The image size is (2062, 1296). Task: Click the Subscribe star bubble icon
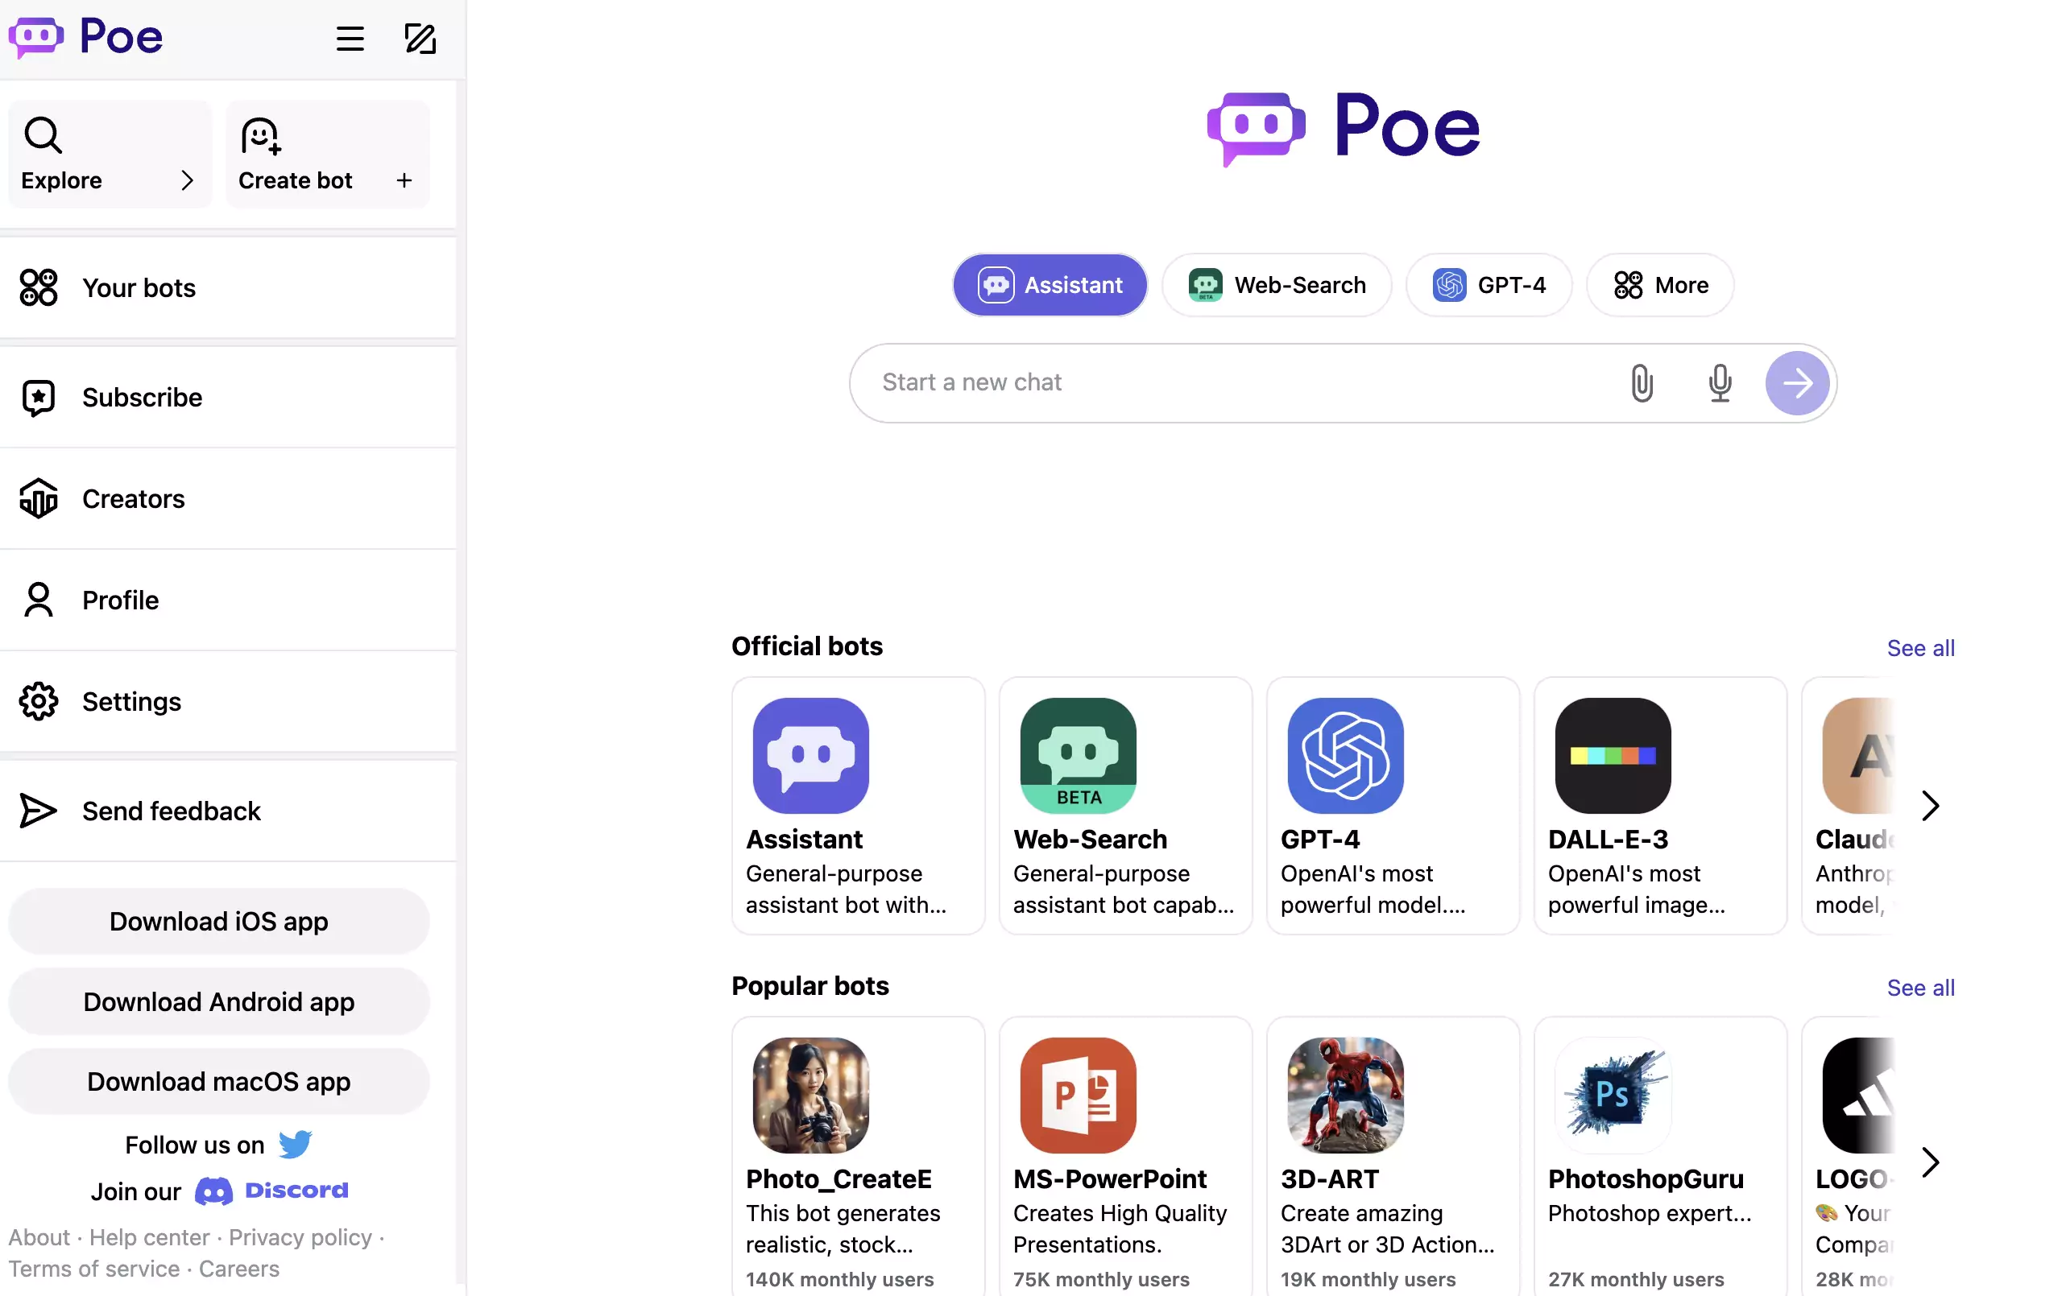click(x=39, y=398)
